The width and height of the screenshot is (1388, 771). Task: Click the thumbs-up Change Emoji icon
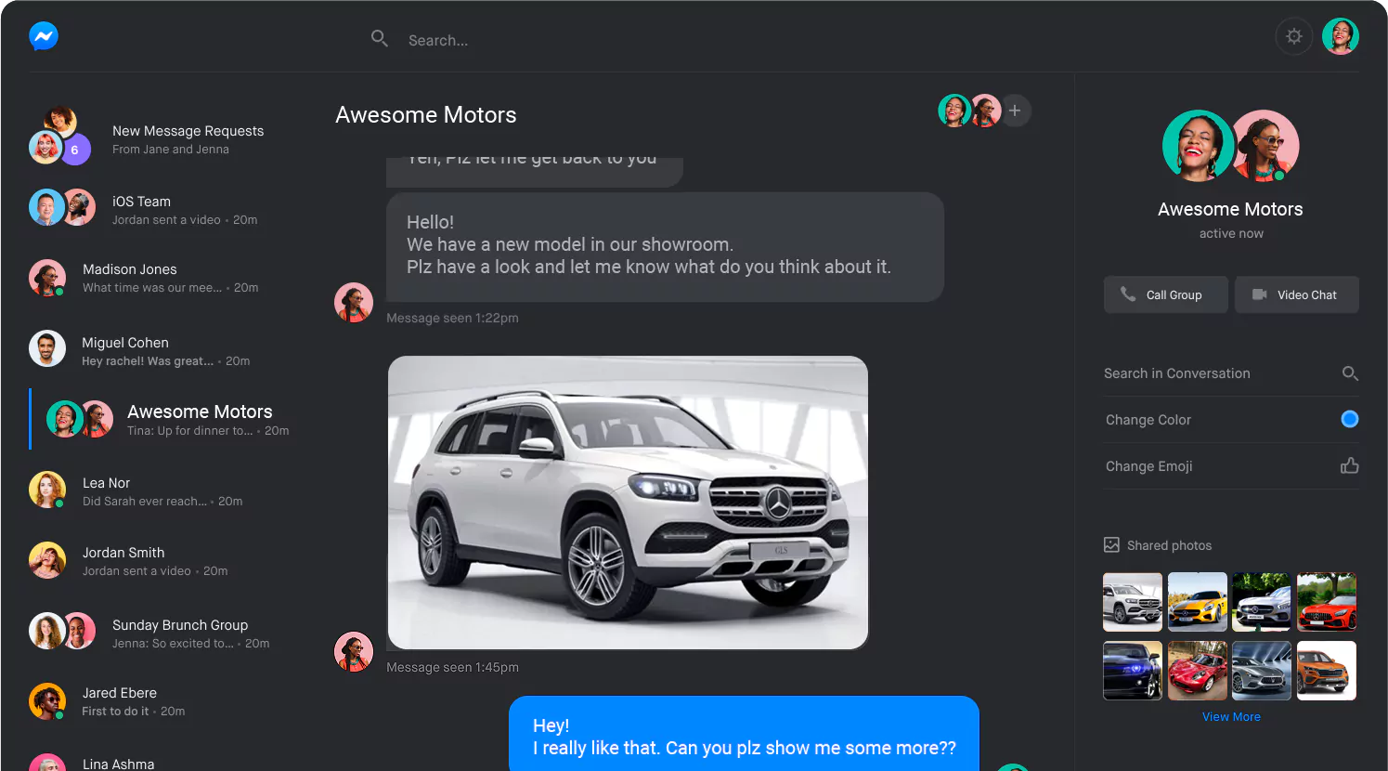[x=1350, y=465]
